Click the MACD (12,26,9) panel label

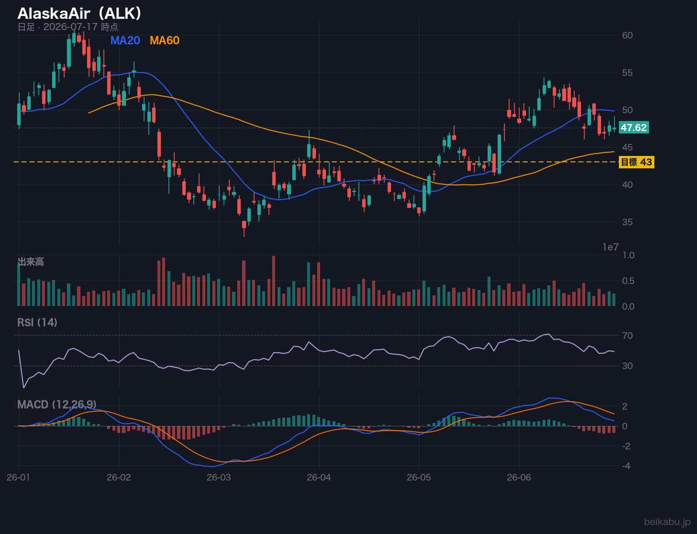pos(57,405)
